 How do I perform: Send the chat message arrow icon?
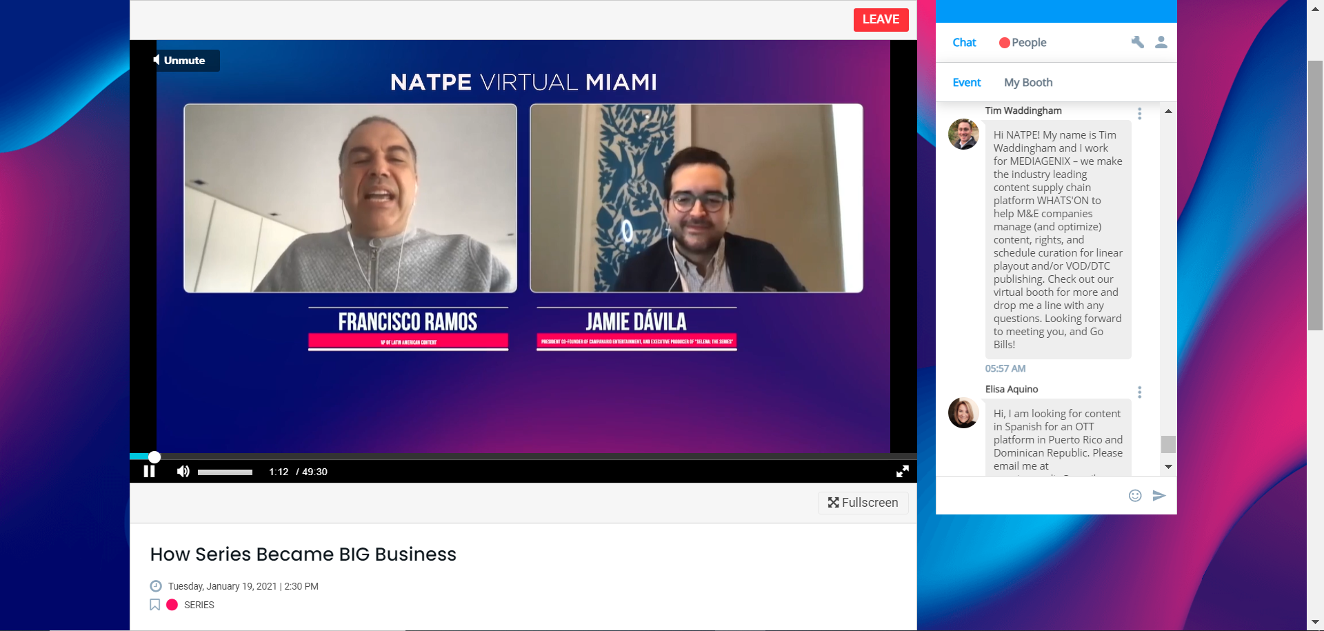pos(1159,496)
